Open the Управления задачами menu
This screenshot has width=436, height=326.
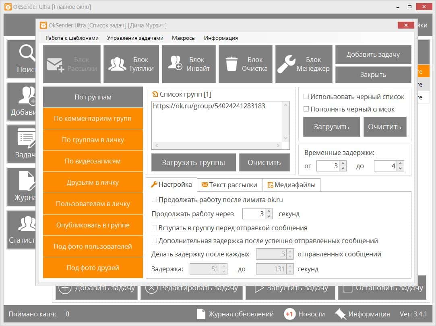coord(135,38)
